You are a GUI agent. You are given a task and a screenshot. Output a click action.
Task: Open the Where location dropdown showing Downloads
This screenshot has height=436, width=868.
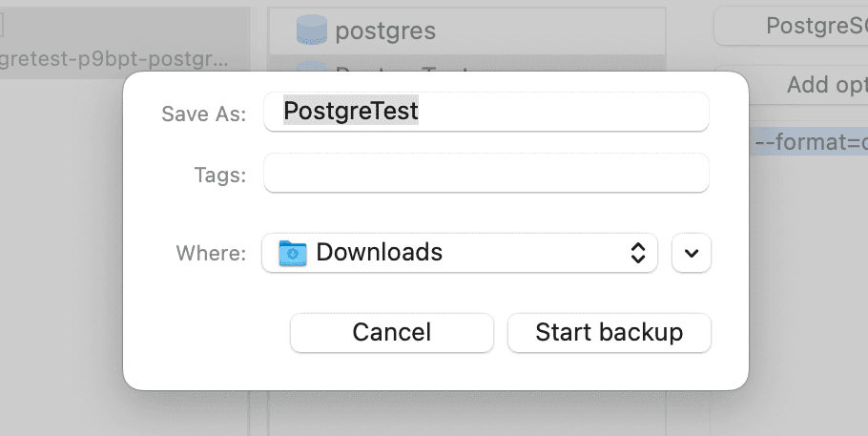459,253
